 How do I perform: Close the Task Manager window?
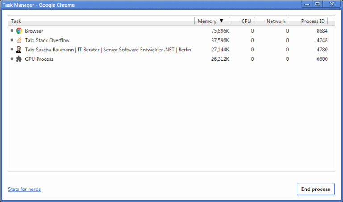(x=332, y=4)
